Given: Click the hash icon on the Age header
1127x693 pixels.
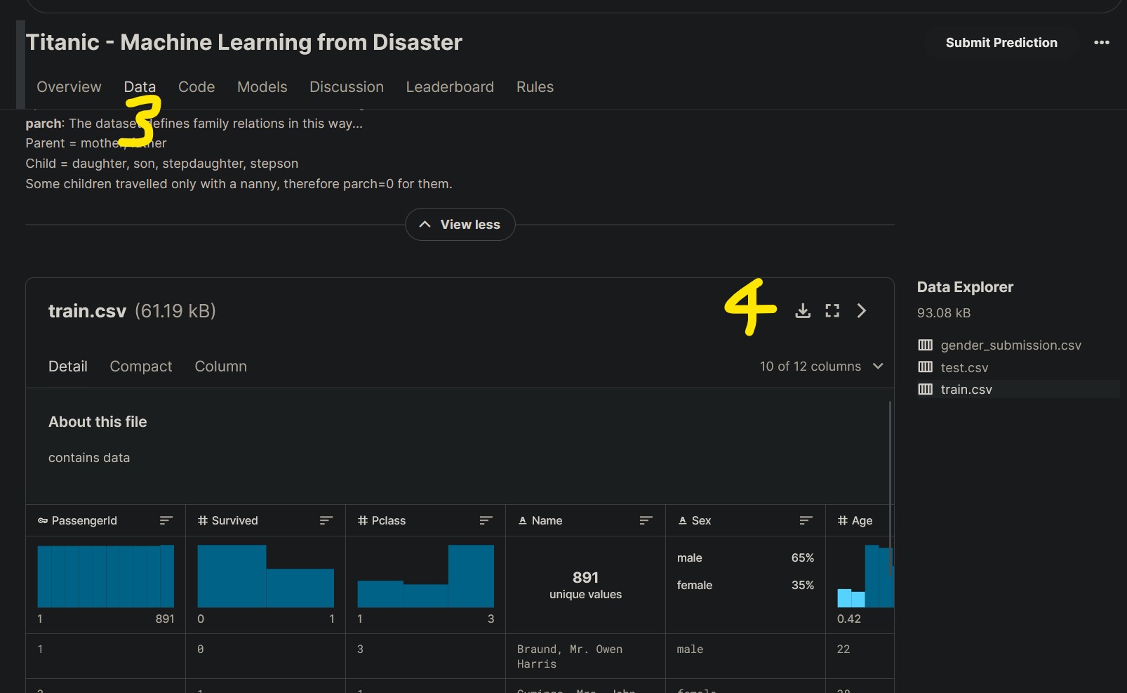Looking at the screenshot, I should pos(842,520).
